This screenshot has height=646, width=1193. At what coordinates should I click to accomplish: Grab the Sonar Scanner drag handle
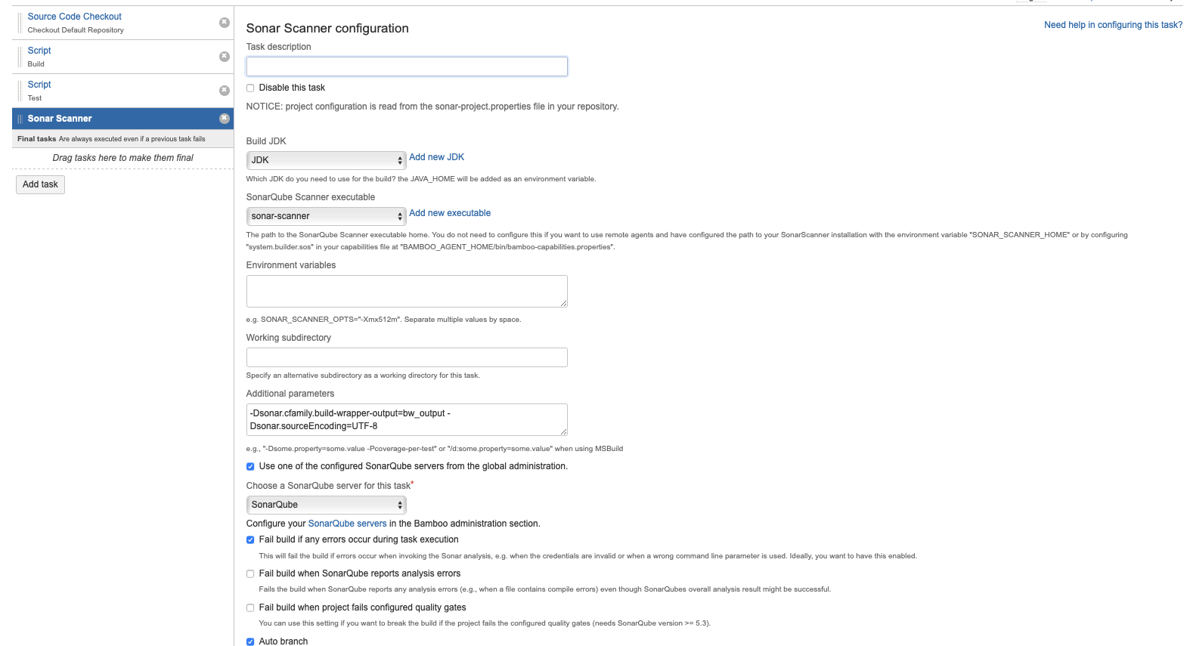20,119
